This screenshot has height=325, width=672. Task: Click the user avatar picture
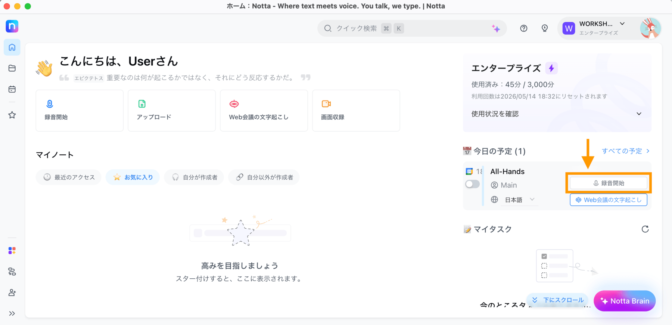point(650,28)
